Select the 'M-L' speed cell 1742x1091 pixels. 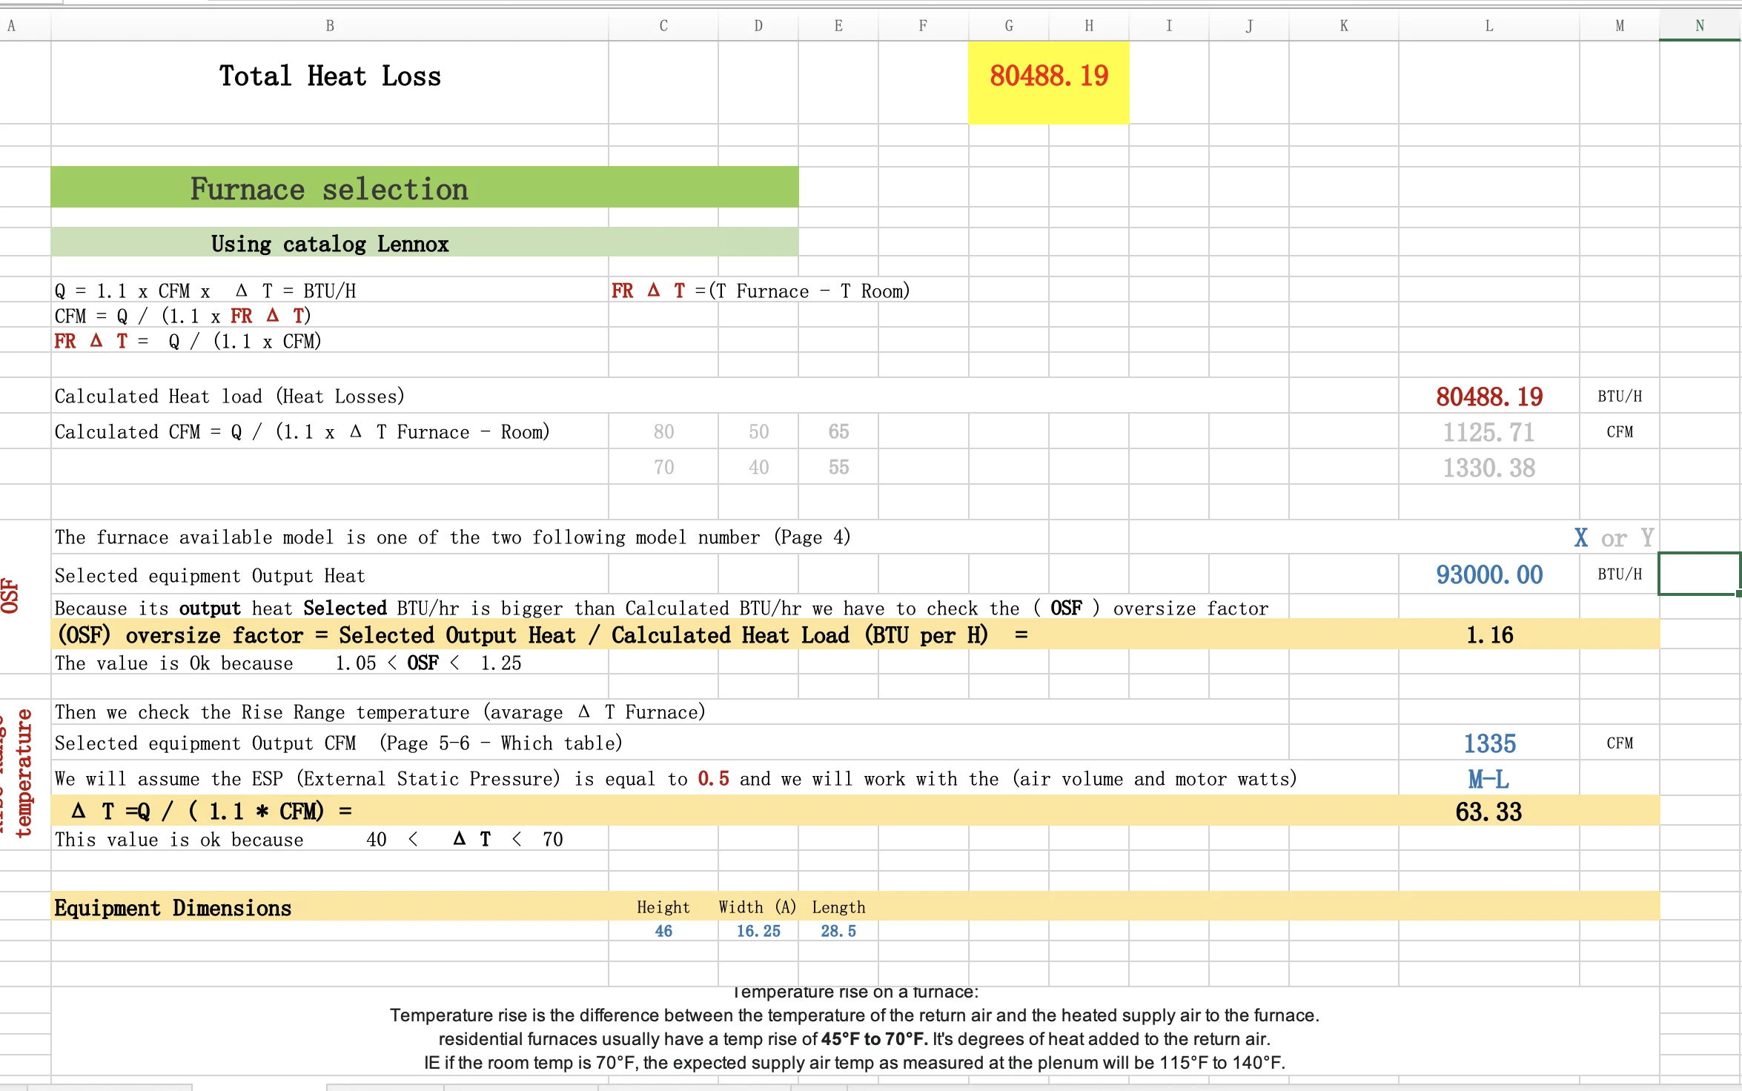1489,779
